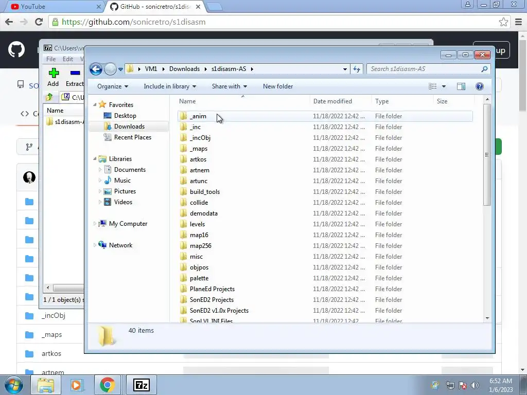Click the Windows Start button
This screenshot has height=395, width=527.
pos(13,385)
